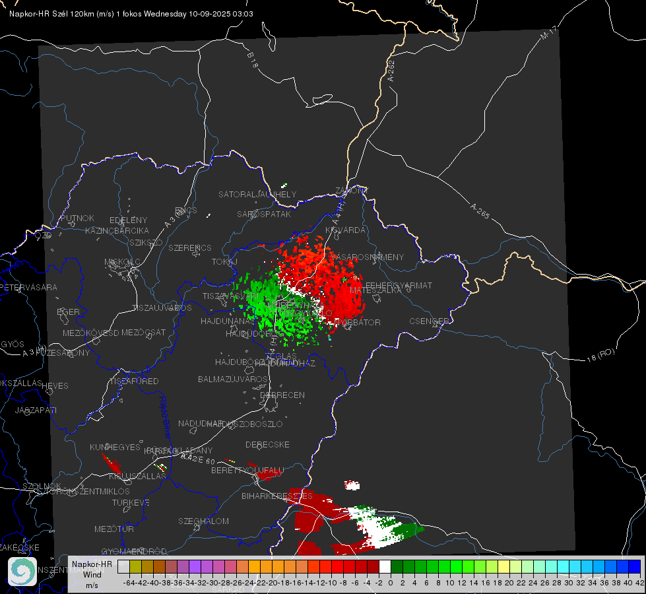
Task: Click the small white echo blob near Biharkeresztes
Action: click(352, 485)
